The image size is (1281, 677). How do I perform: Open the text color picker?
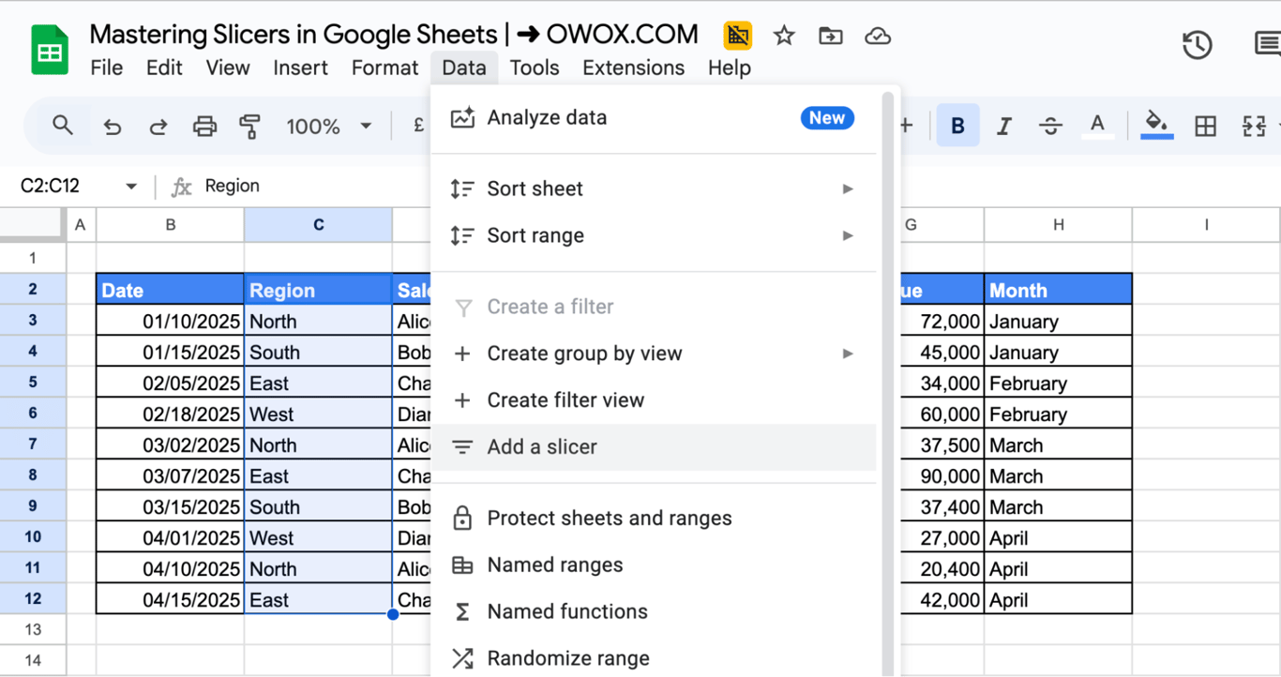1097,126
